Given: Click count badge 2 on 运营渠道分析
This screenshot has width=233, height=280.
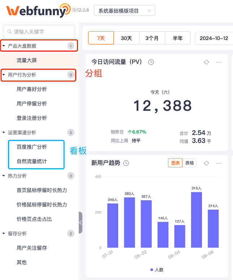Looking at the screenshot, I should [71, 132].
